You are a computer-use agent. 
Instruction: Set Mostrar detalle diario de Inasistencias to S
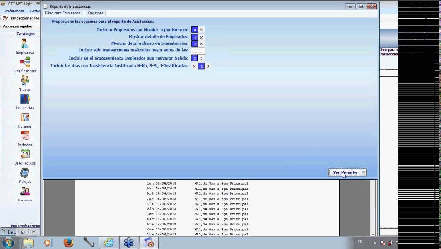click(x=195, y=44)
